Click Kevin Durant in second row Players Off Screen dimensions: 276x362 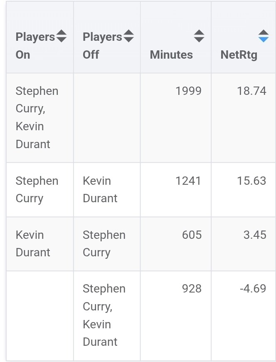[100, 189]
